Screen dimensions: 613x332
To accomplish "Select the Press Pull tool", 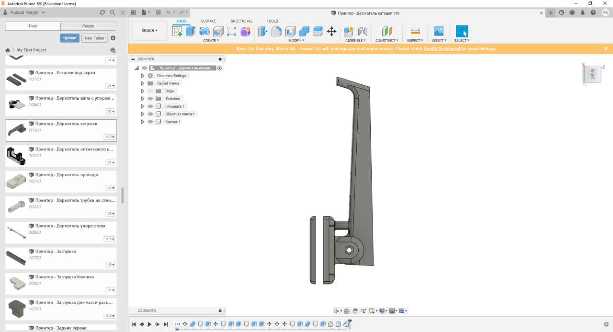I will click(x=262, y=32).
